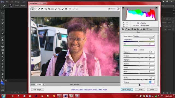This screenshot has height=98, width=175.
Task: Click the zoom in plus button
Action: (34, 85)
